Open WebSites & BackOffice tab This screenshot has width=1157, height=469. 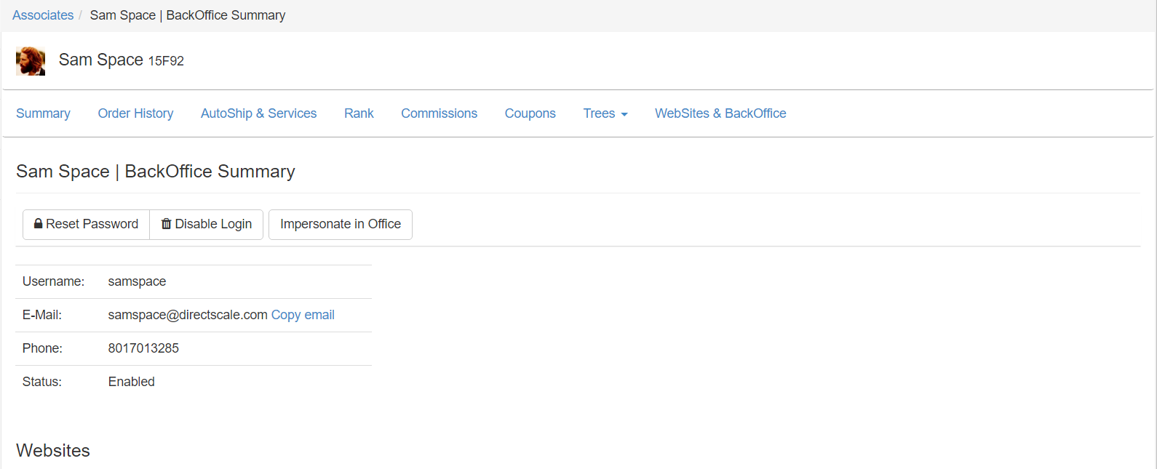pos(720,113)
